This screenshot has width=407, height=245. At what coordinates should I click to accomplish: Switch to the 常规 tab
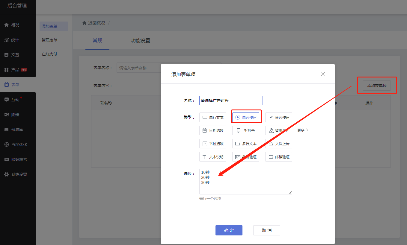tap(97, 40)
